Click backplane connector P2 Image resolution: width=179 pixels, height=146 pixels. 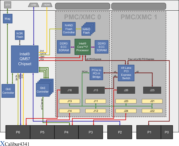(120, 132)
